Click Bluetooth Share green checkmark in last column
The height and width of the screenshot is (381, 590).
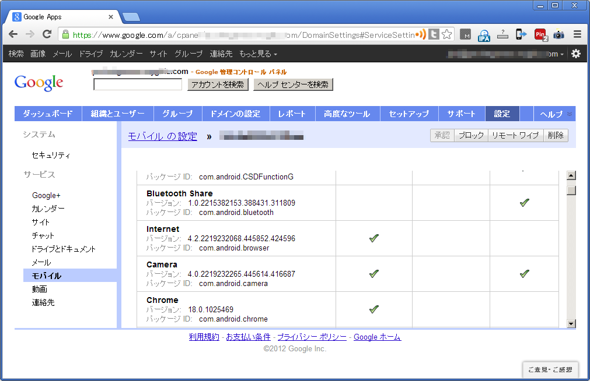525,203
